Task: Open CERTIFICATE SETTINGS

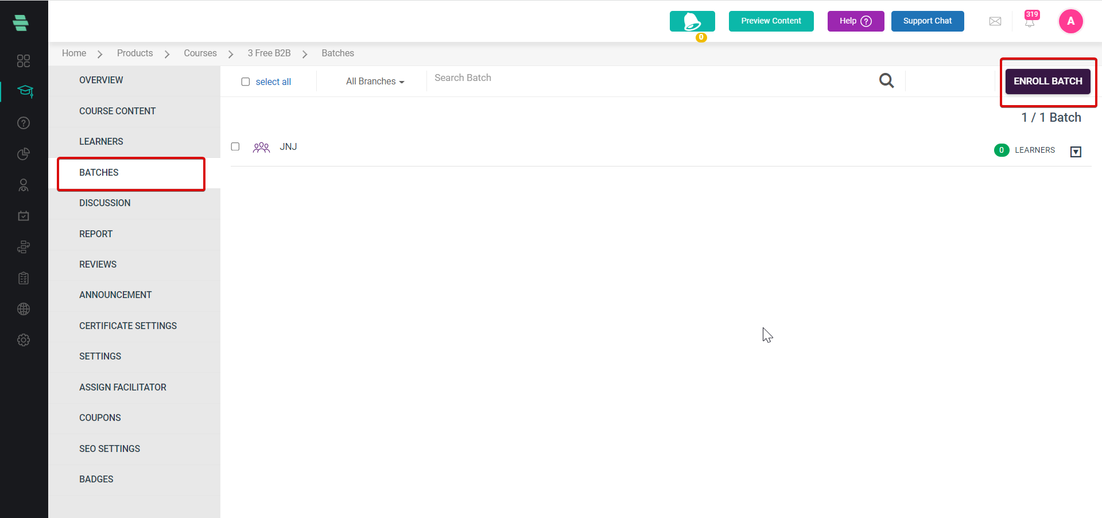Action: pos(134,326)
